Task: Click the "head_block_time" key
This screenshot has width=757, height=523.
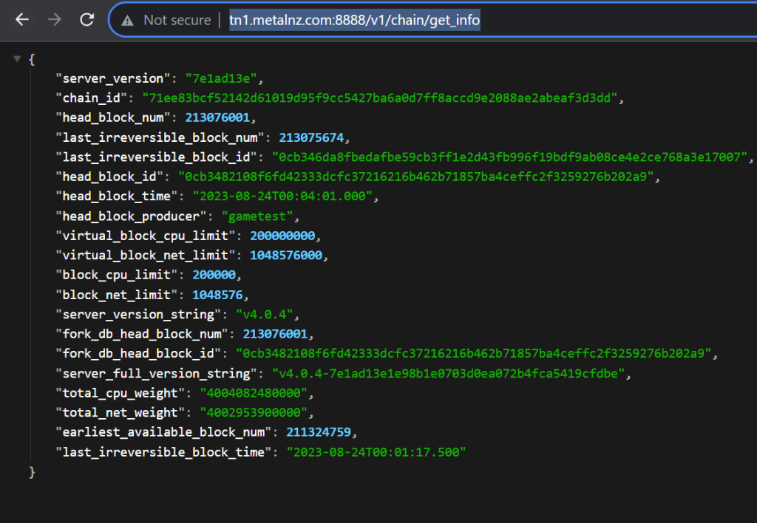Action: [117, 196]
